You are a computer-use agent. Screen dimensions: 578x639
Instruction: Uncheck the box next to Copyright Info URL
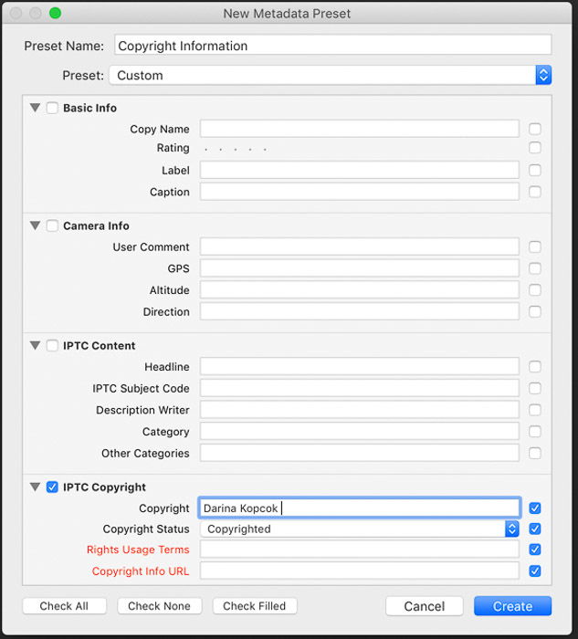point(535,571)
